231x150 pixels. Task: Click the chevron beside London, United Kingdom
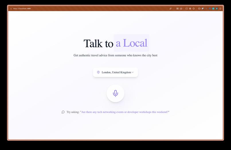click(x=133, y=72)
